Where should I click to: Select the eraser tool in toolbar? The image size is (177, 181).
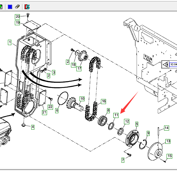[17, 7]
